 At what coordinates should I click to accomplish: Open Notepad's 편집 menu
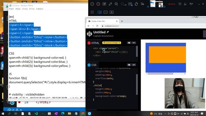pyautogui.click(x=18, y=9)
